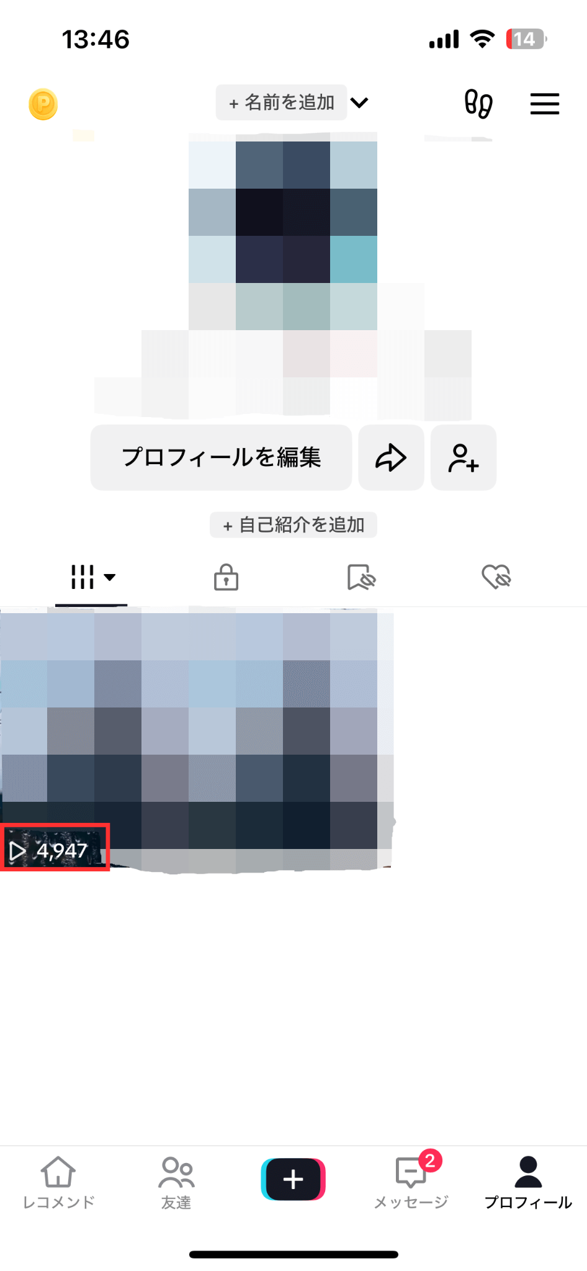The height and width of the screenshot is (1271, 587).
Task: Tap the add friends person icon
Action: [464, 457]
